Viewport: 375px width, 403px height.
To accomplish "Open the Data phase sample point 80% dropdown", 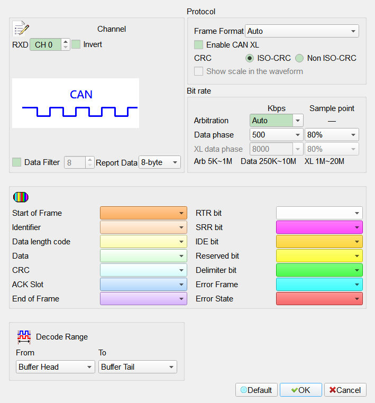I will point(332,135).
